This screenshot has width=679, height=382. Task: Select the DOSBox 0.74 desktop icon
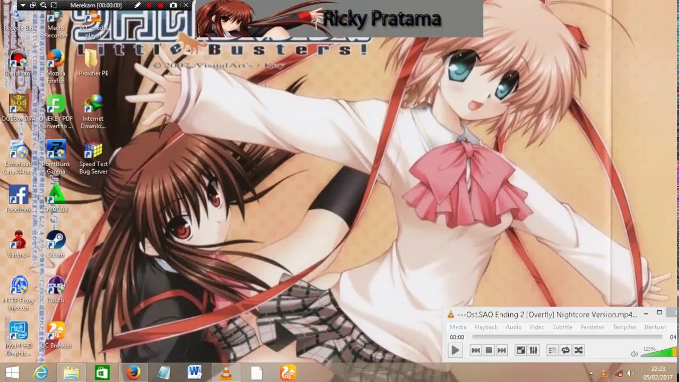(19, 109)
